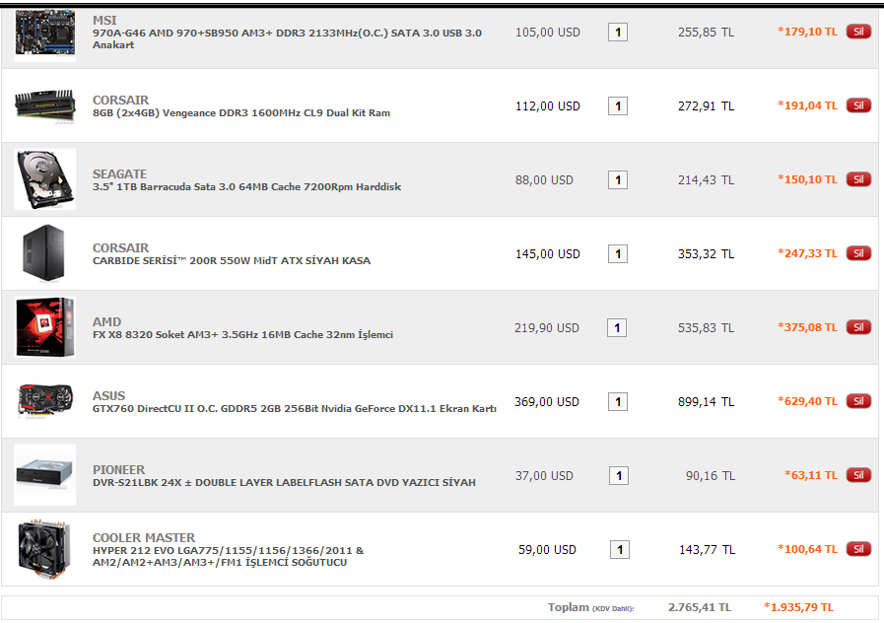This screenshot has height=623, width=884.
Task: View the ASUS graphics card thumbnail
Action: point(44,401)
